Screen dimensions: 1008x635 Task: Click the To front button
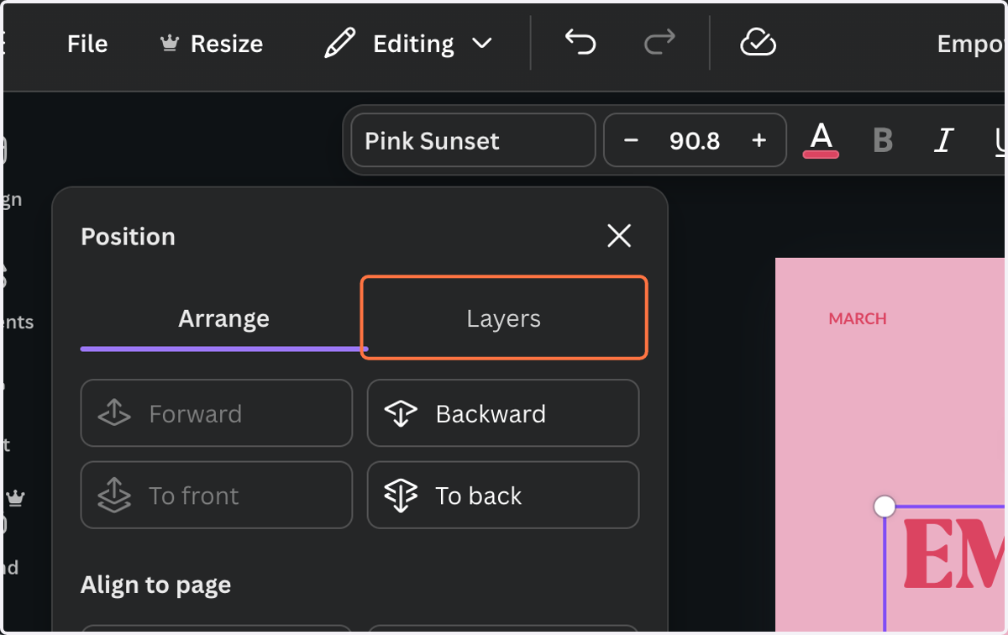217,496
